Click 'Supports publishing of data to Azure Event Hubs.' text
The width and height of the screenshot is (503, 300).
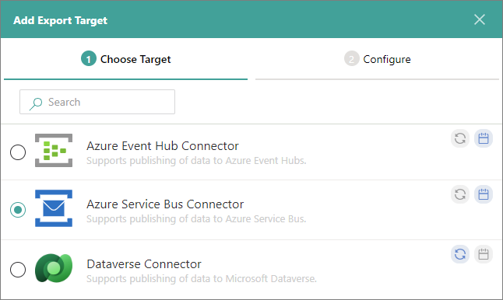point(196,160)
